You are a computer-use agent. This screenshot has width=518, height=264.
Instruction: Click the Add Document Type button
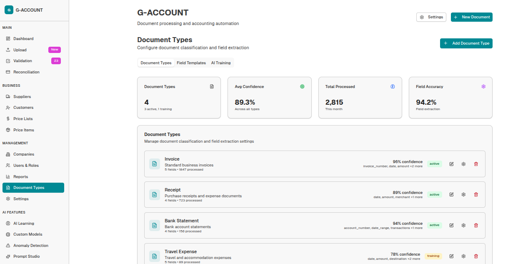tap(466, 43)
